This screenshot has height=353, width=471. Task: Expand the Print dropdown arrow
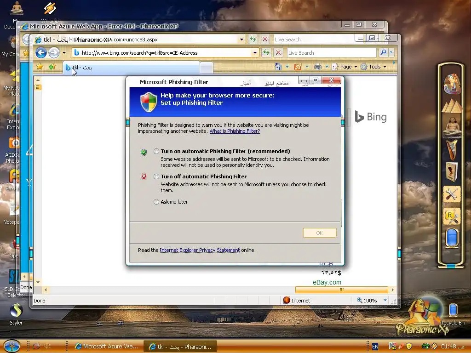[327, 67]
